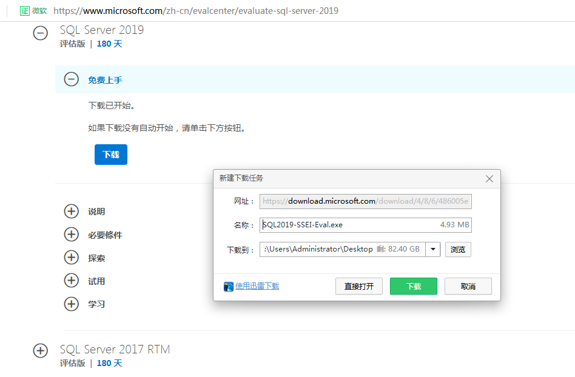Expand the 说明 section

(71, 212)
